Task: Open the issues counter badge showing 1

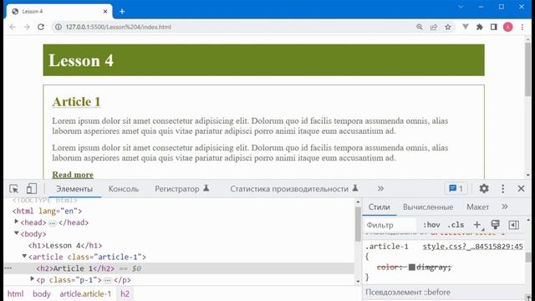Action: click(x=456, y=188)
